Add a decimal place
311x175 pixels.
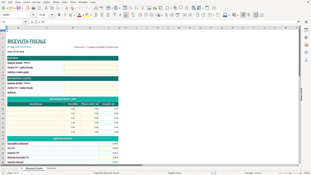(185, 15)
